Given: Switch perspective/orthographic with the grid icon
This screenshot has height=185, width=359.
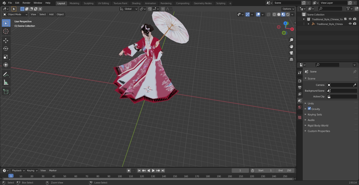Looking at the screenshot, I should (x=291, y=59).
